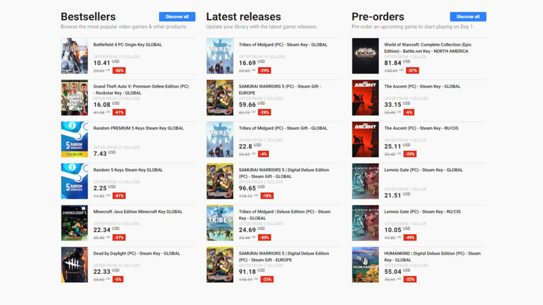Click Tribes of Midgard Deluxe Edition thumbnail
Viewport: 543px width, 305px height.
click(x=220, y=223)
